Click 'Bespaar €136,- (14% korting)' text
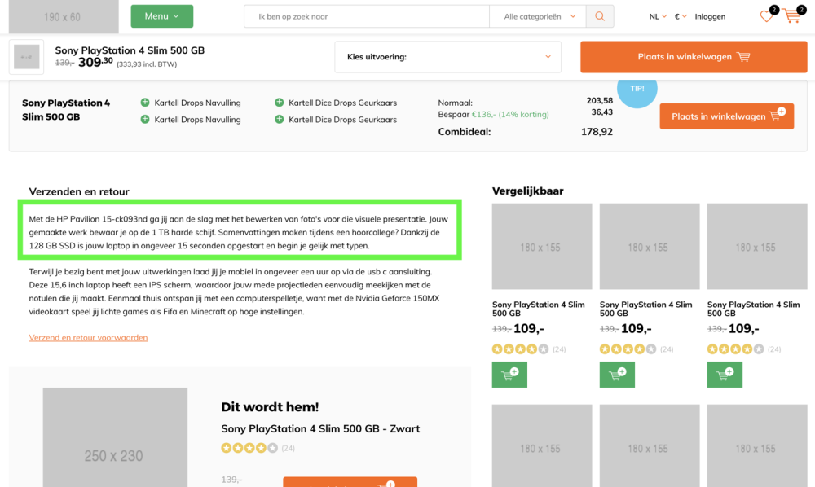Screen dimensions: 815x487 (493, 114)
